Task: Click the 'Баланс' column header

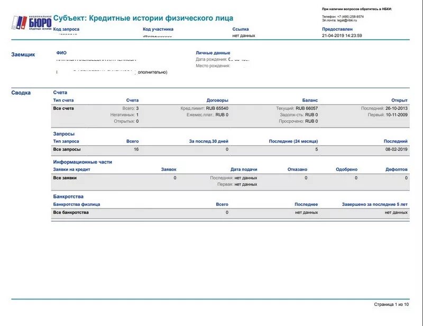Action: point(310,100)
